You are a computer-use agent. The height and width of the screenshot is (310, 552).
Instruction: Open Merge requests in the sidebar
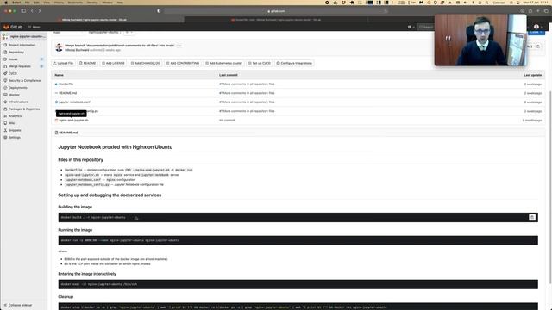20,66
